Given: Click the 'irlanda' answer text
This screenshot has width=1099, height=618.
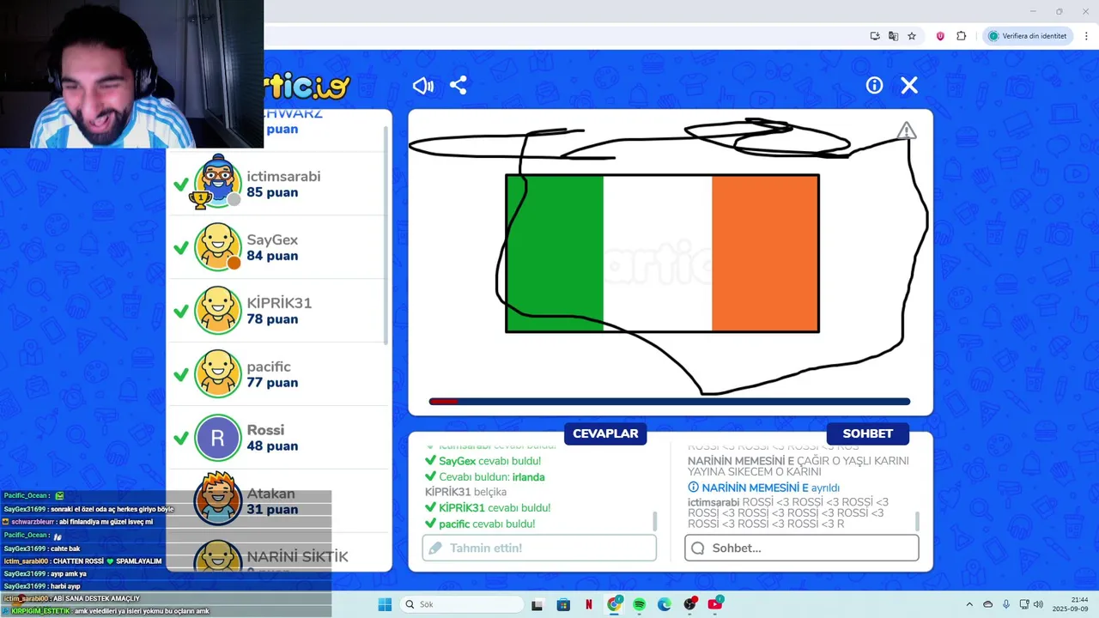Looking at the screenshot, I should pos(528,476).
